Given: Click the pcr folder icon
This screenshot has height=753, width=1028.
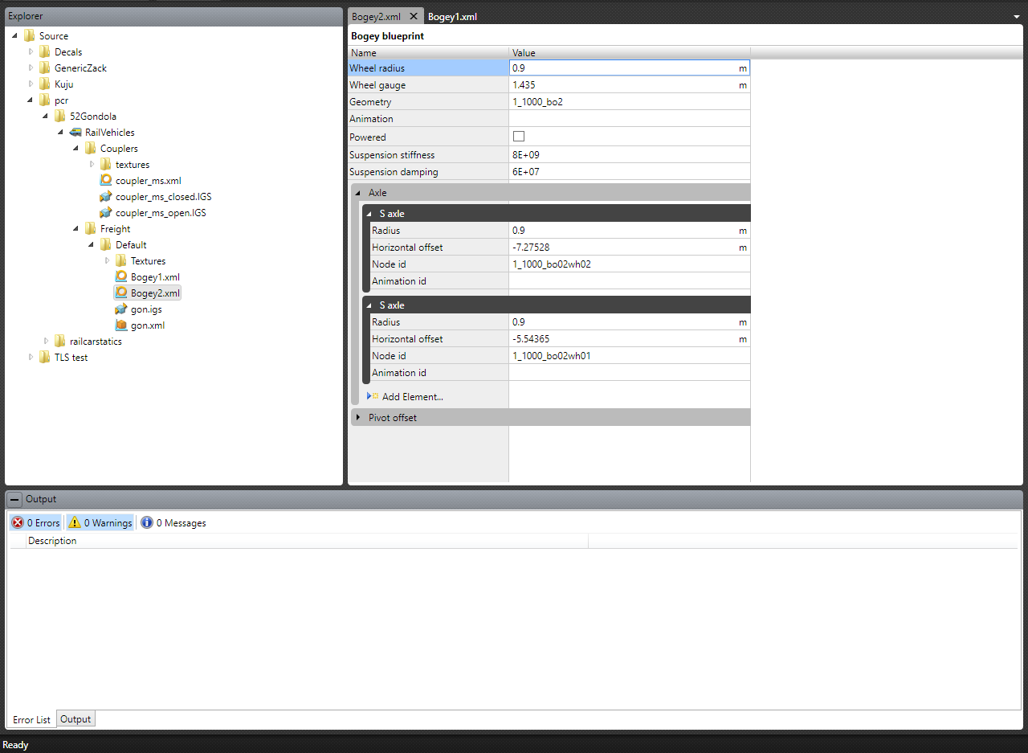Looking at the screenshot, I should [x=44, y=100].
